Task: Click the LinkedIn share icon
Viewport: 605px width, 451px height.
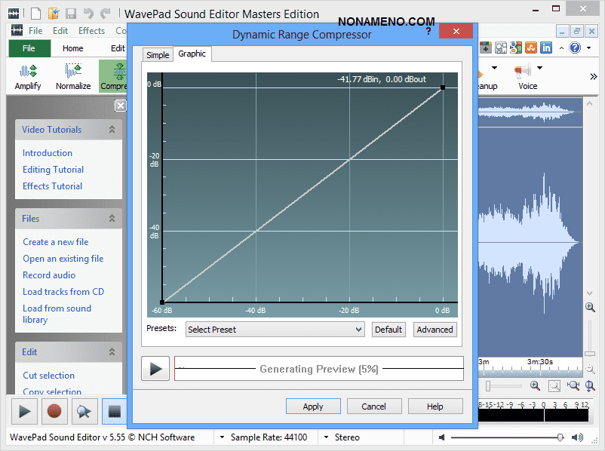Action: [546, 48]
